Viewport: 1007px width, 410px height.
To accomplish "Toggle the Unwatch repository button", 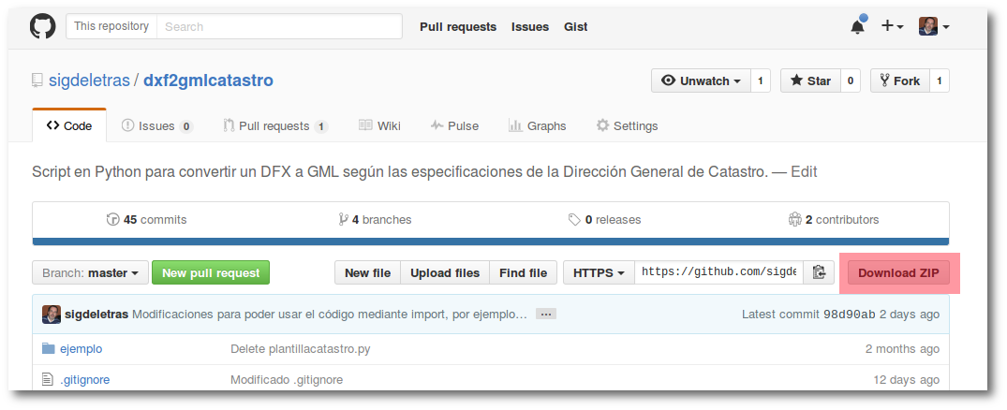I will [701, 81].
